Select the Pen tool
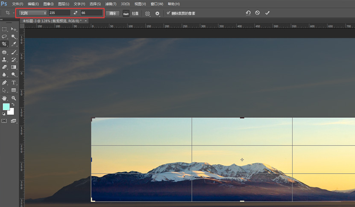Screen dimensions: 355x207 tap(4, 82)
